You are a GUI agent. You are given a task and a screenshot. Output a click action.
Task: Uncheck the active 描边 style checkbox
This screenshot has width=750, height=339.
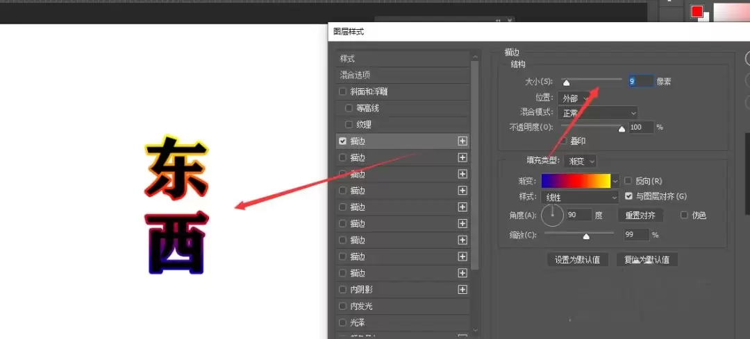[x=342, y=141]
